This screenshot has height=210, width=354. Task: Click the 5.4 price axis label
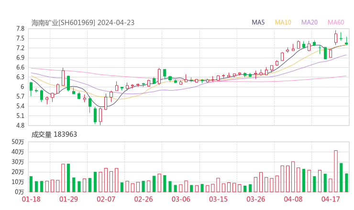coord(20,106)
